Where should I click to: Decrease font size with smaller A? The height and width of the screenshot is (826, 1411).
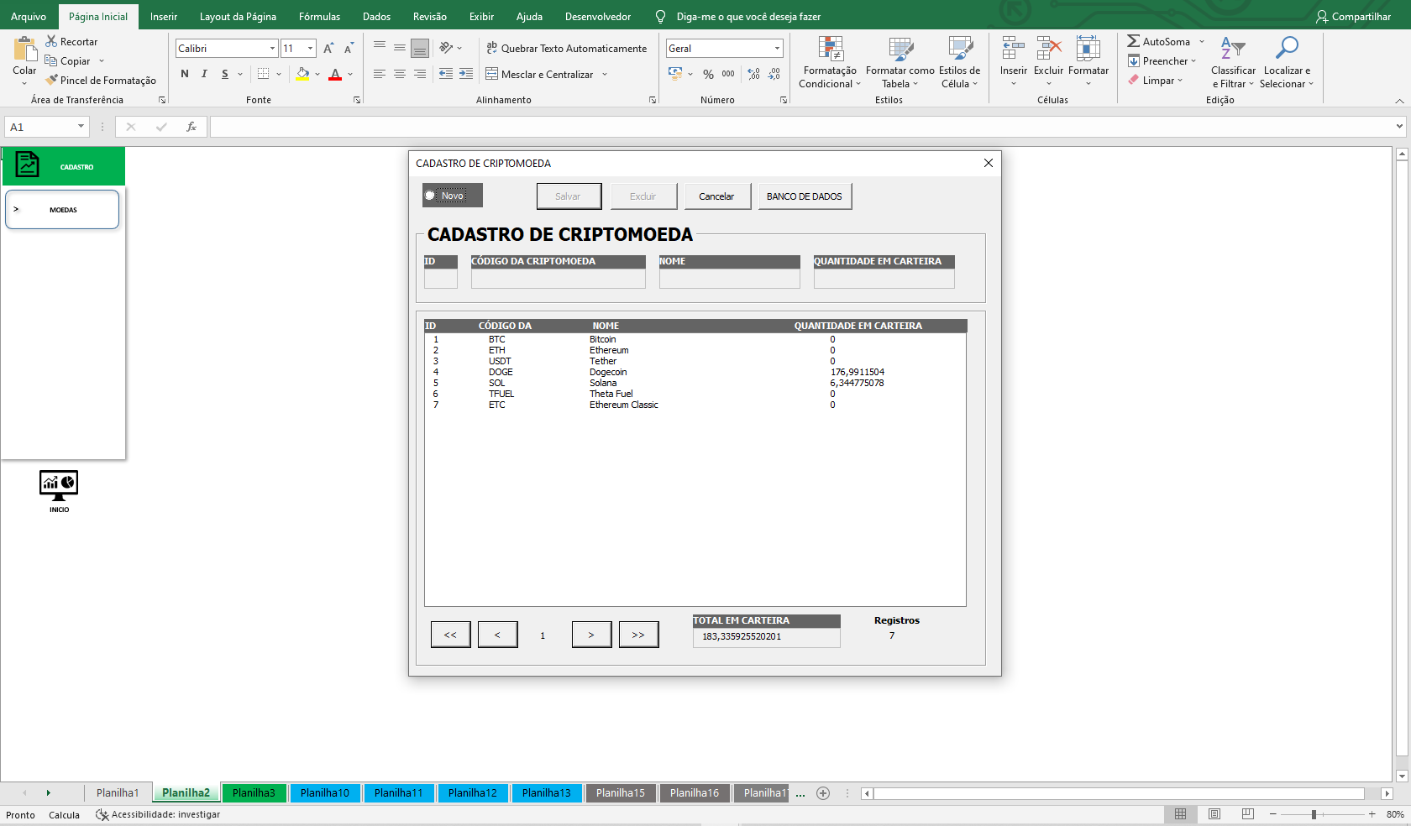(x=349, y=48)
